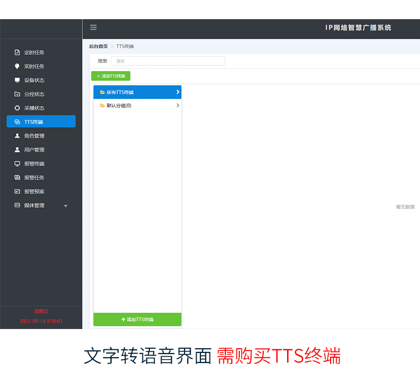
Task: Click the 报警任务 sidebar icon
Action: pos(17,178)
